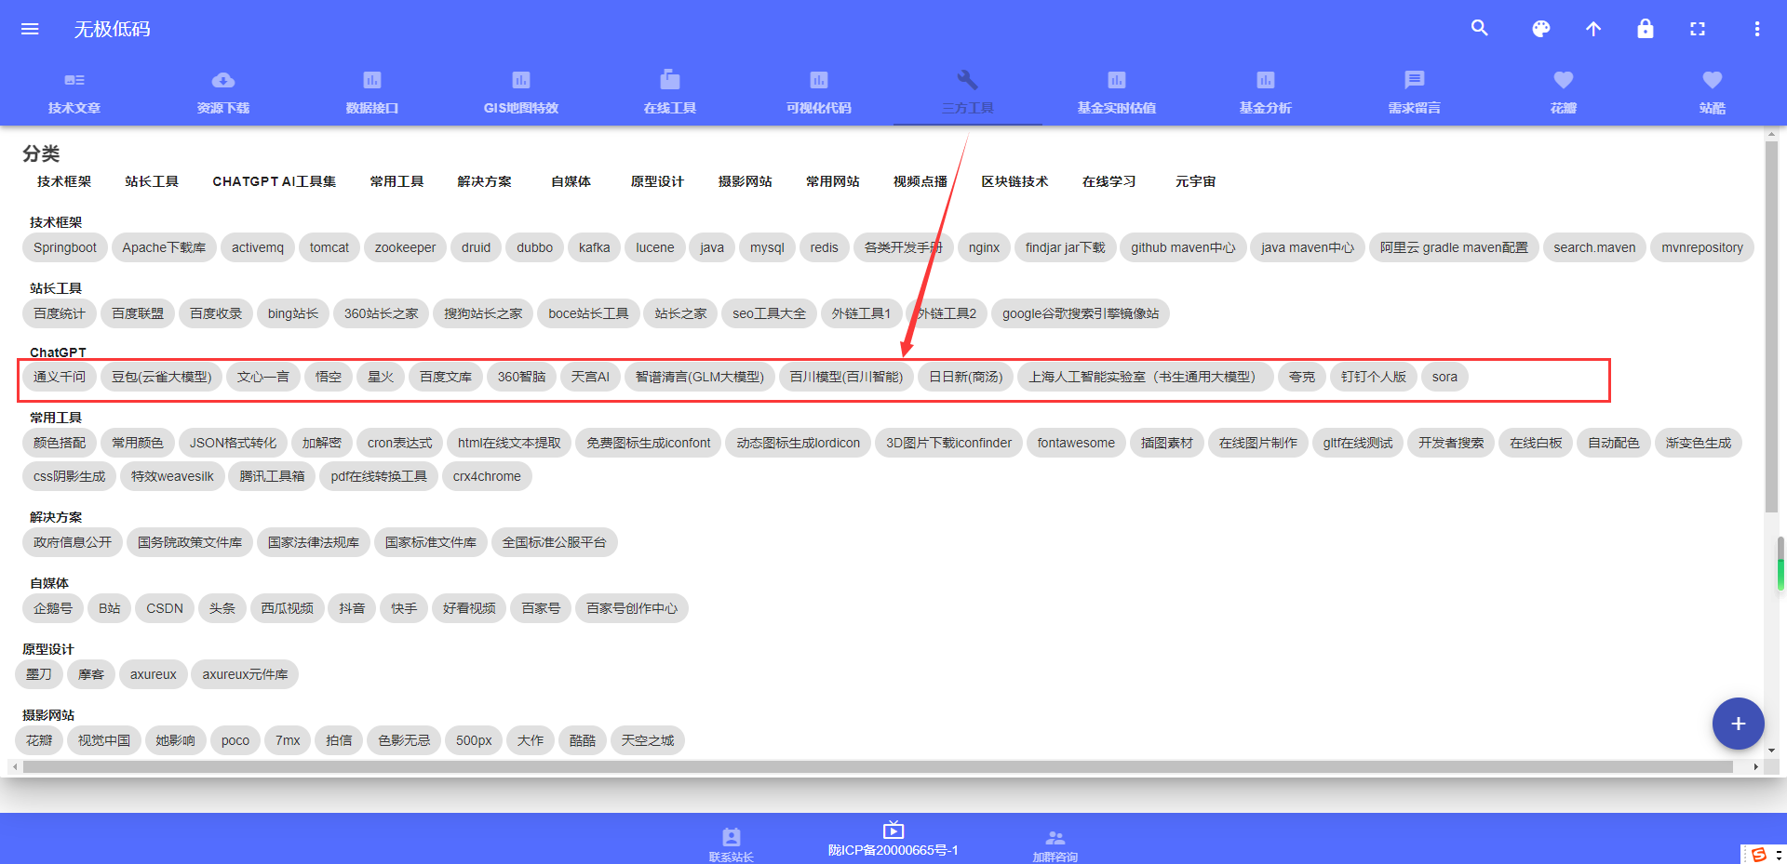Click the horizontal scrollbar thumb
1787x864 pixels.
[x=878, y=767]
